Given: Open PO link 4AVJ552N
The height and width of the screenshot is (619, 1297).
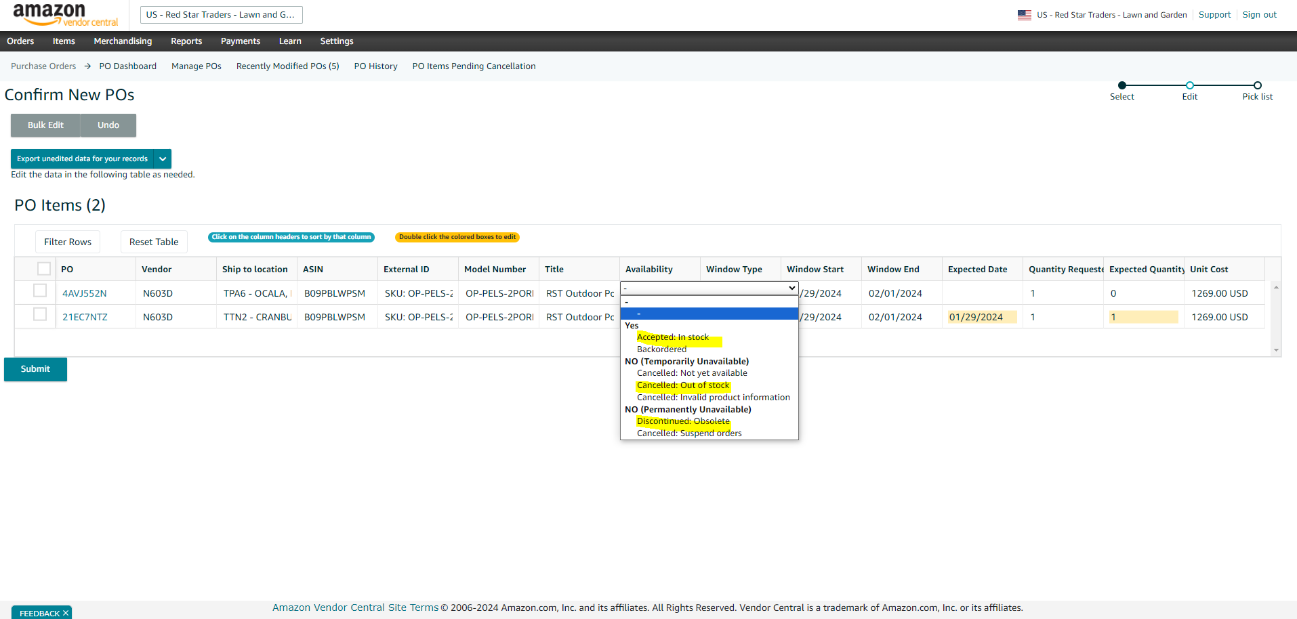Looking at the screenshot, I should pos(85,293).
